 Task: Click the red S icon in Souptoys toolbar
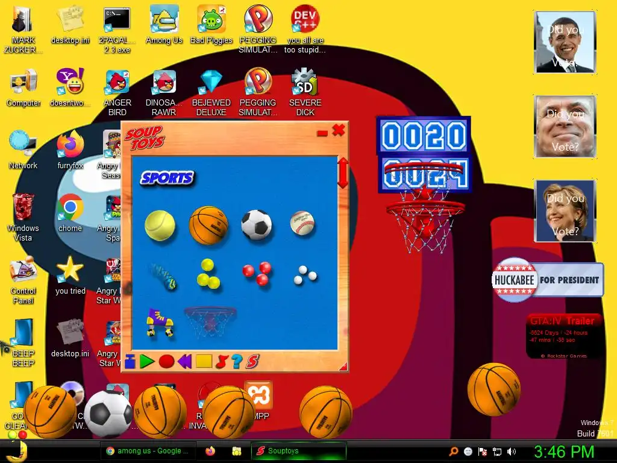pyautogui.click(x=252, y=362)
